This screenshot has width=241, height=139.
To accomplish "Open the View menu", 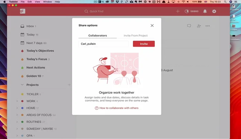I will pos(37,2).
